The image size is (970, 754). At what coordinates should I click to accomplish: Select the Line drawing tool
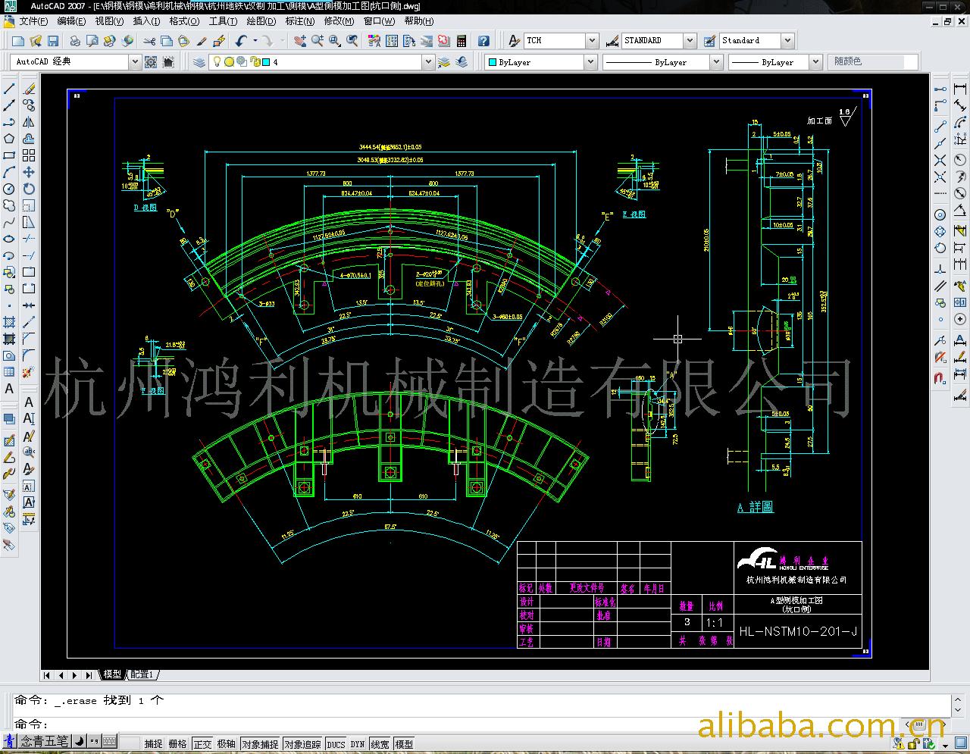pos(9,89)
